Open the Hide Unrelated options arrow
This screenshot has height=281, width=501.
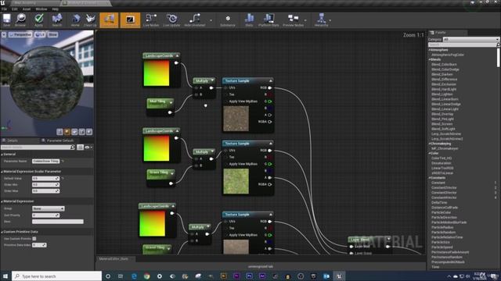pos(211,20)
